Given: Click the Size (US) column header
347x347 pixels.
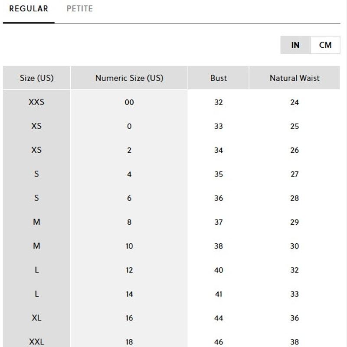Looking at the screenshot, I should tap(37, 78).
